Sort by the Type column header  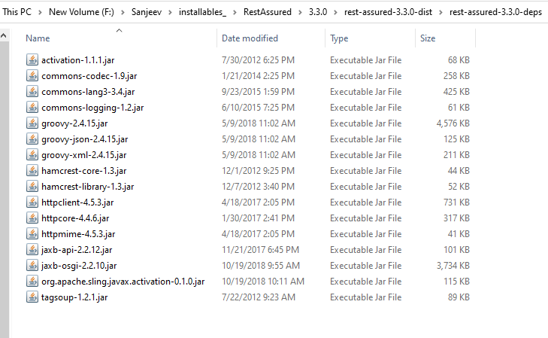click(339, 38)
